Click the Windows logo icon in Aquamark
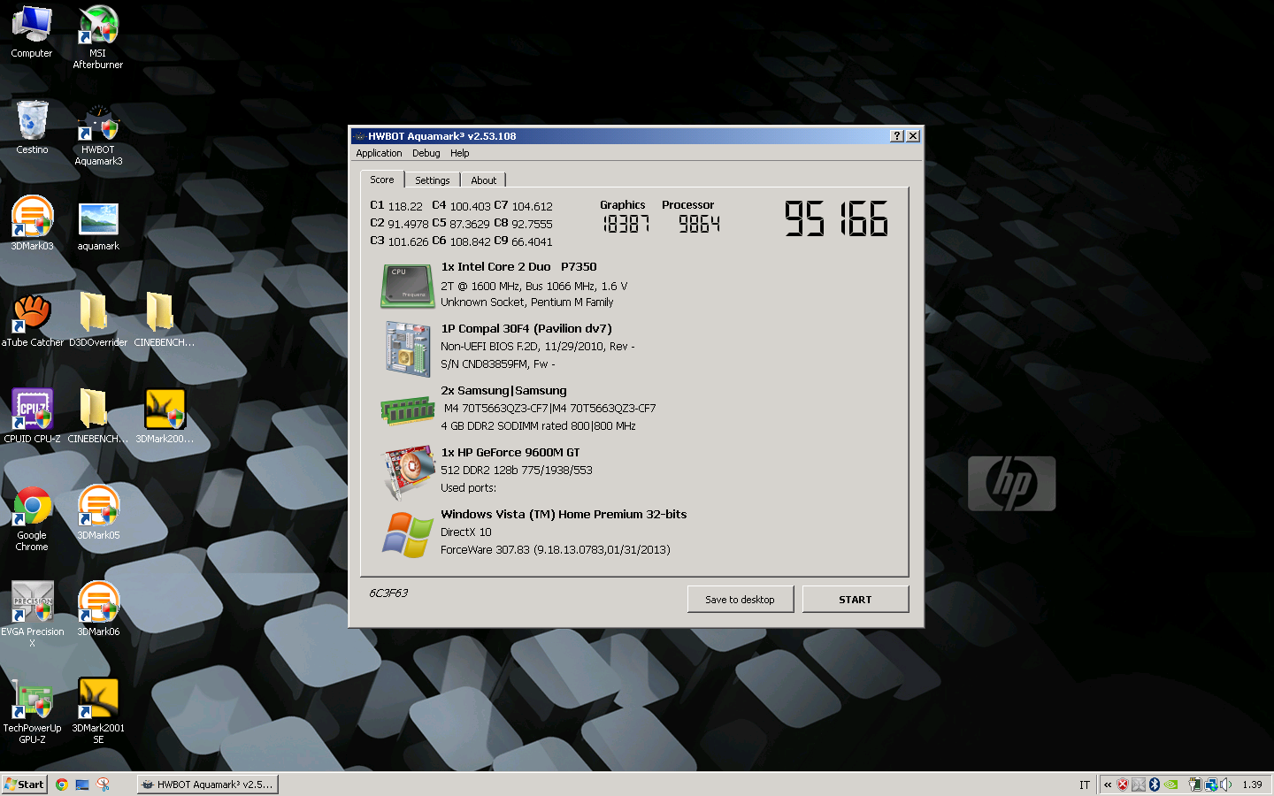 [x=407, y=534]
